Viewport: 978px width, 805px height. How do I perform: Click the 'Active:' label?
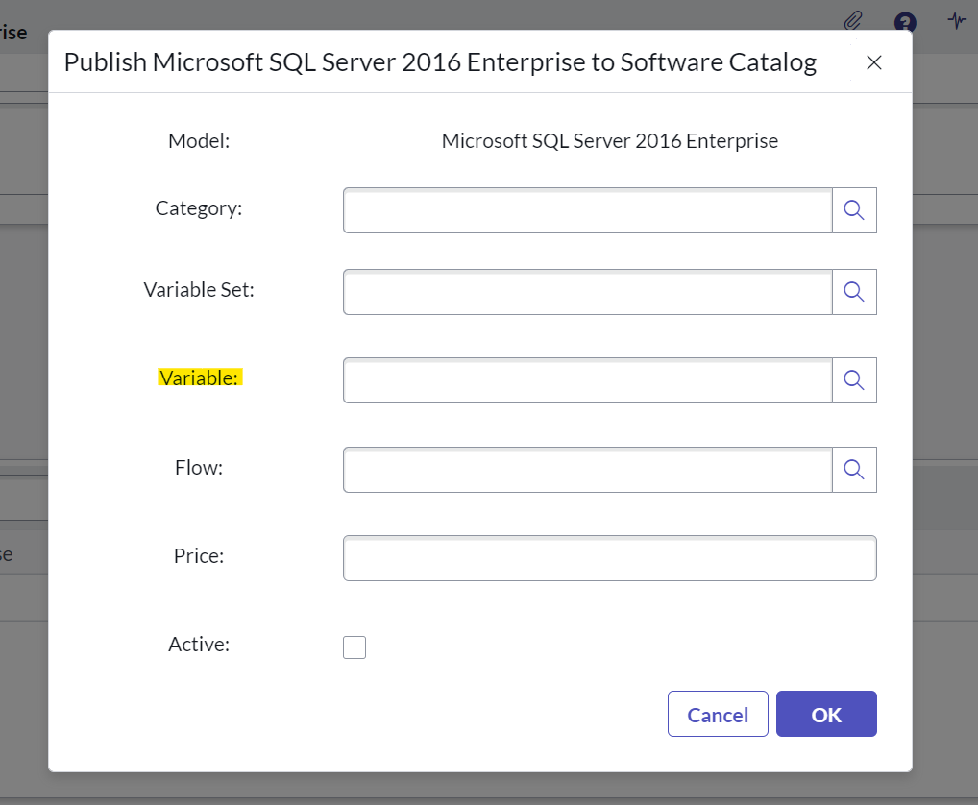coord(199,645)
